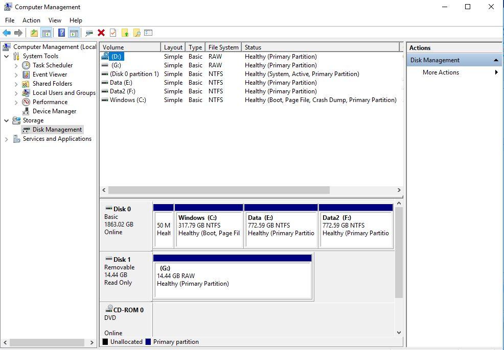Image resolution: width=504 pixels, height=350 pixels.
Task: Toggle the Show/Hide Action Pane icon
Action: tap(74, 33)
